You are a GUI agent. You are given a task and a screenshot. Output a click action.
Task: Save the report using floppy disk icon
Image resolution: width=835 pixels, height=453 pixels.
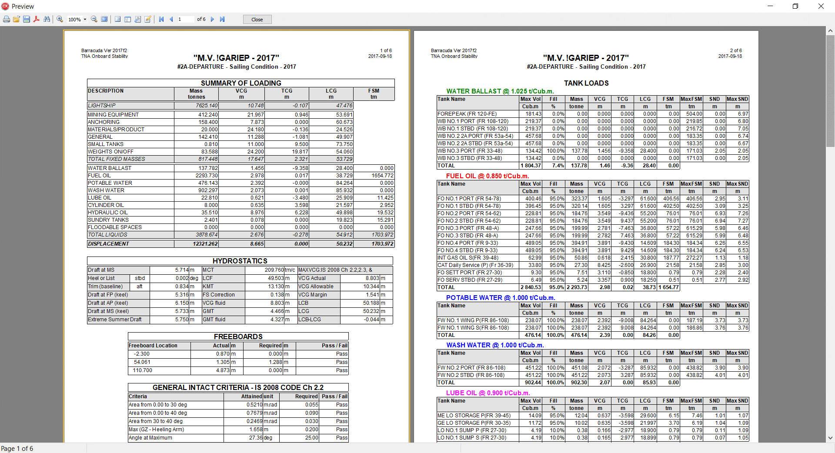pyautogui.click(x=27, y=19)
